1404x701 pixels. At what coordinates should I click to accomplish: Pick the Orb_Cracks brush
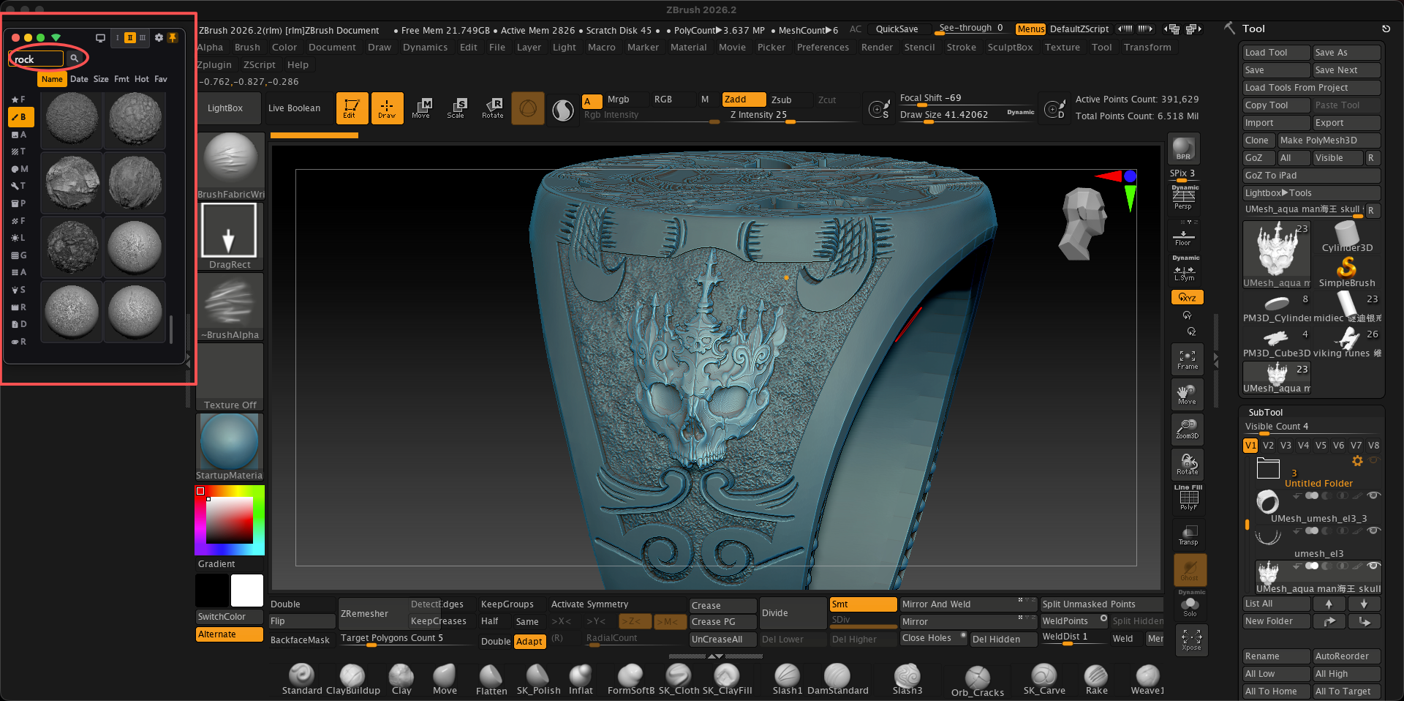pyautogui.click(x=977, y=681)
